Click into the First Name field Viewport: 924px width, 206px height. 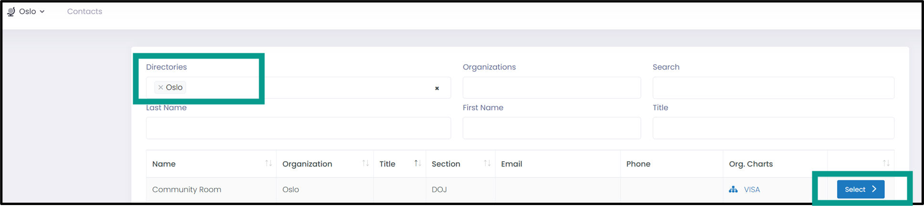point(552,128)
